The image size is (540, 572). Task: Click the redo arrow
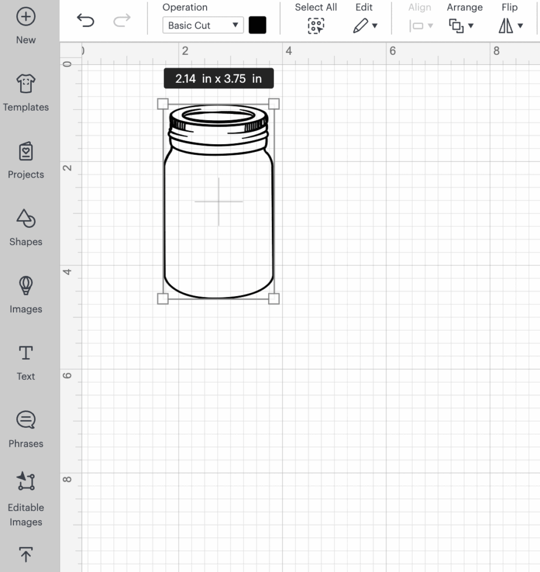(121, 21)
